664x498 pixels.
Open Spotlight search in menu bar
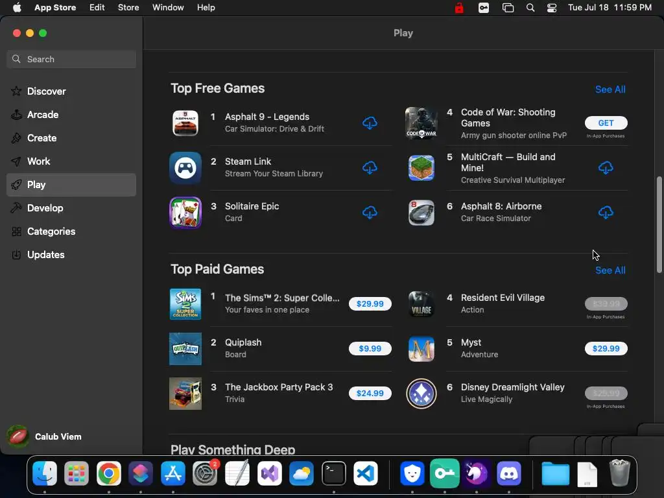coord(530,8)
